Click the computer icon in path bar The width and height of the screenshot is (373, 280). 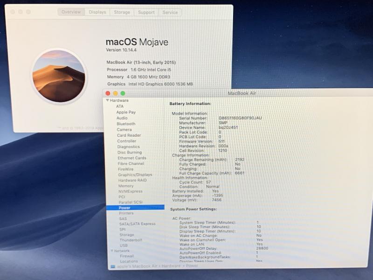click(112, 266)
